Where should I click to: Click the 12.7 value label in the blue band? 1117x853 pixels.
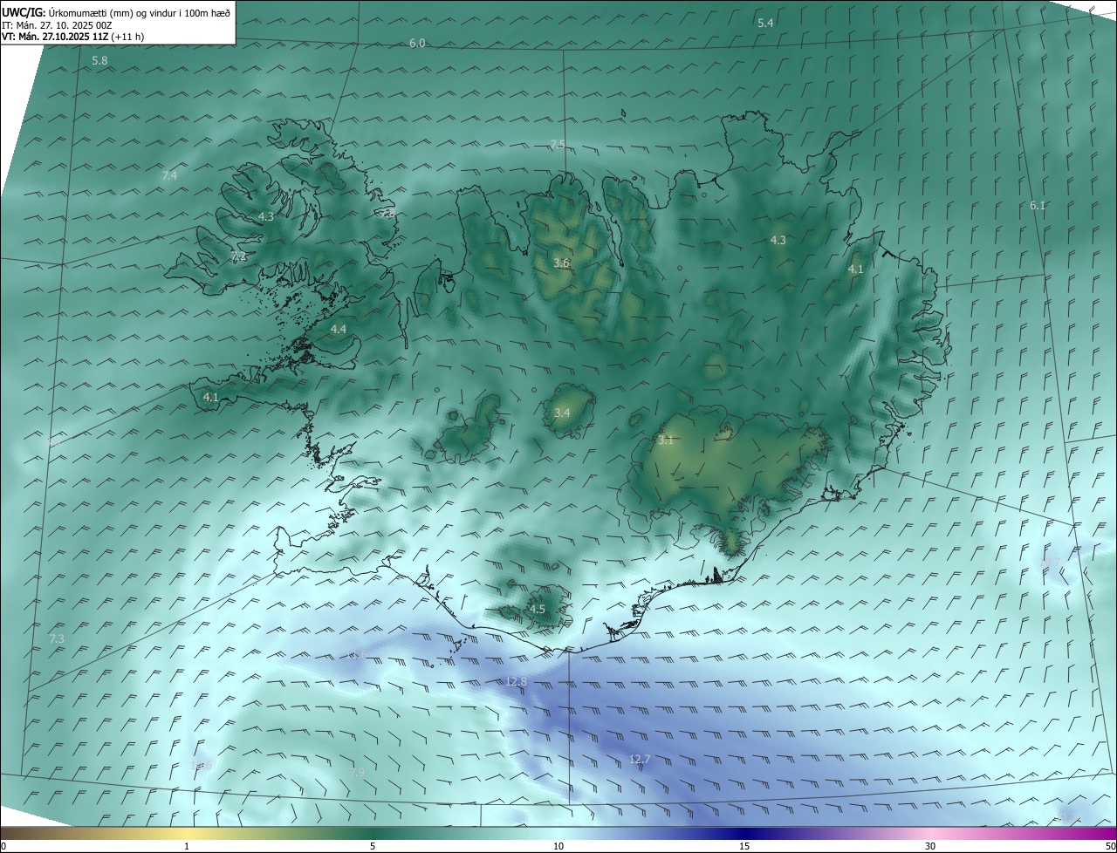point(640,760)
